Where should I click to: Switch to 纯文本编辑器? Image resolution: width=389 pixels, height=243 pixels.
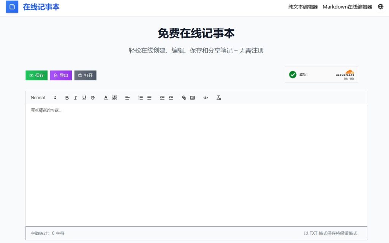click(302, 6)
